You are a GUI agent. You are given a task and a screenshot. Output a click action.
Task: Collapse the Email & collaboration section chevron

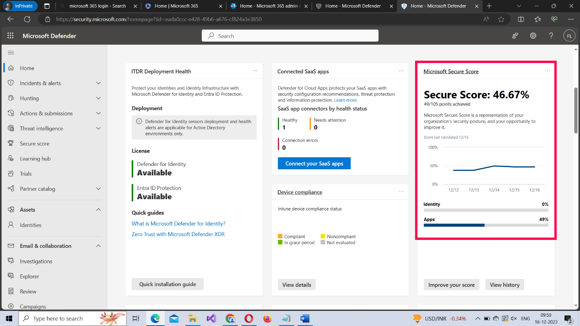98,246
